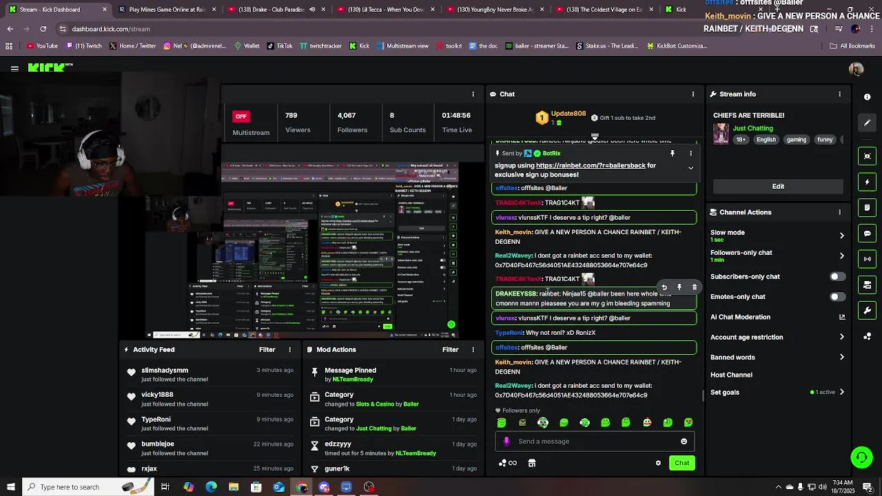
Task: Open Chat panel three-dot menu
Action: click(693, 94)
